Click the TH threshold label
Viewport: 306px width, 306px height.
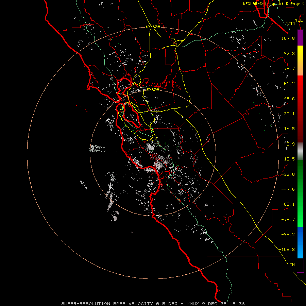pos(292,265)
